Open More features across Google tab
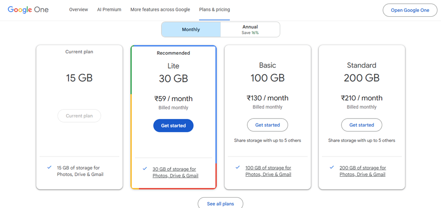 pyautogui.click(x=160, y=9)
